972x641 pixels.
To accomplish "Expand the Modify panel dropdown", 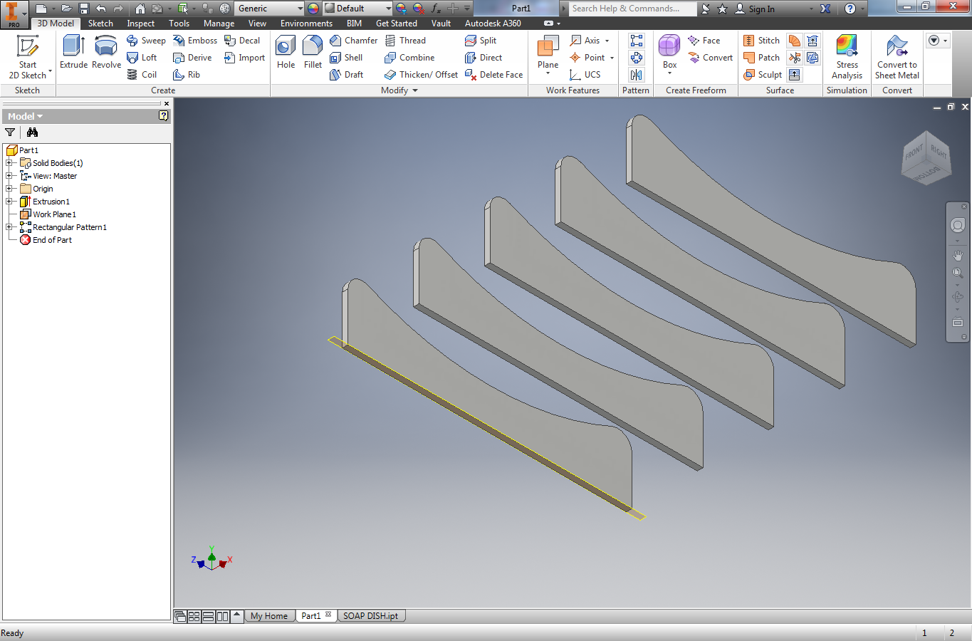I will click(415, 90).
